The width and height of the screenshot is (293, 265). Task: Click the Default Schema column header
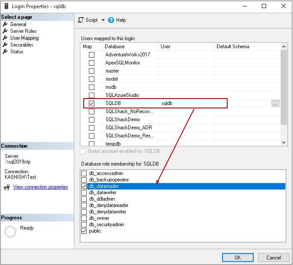[x=247, y=47]
